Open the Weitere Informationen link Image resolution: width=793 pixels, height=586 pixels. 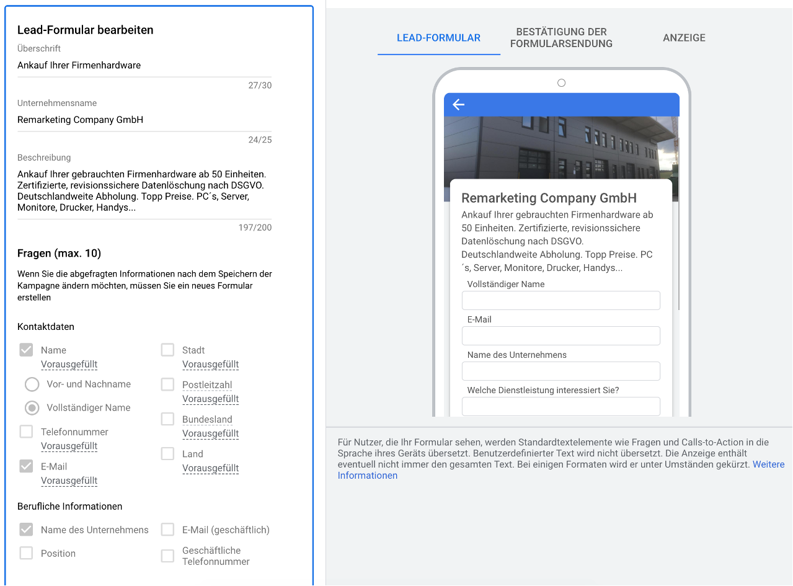(561, 470)
